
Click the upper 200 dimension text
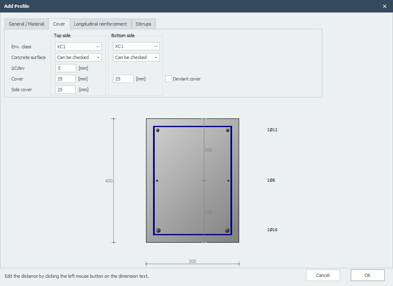208,150
